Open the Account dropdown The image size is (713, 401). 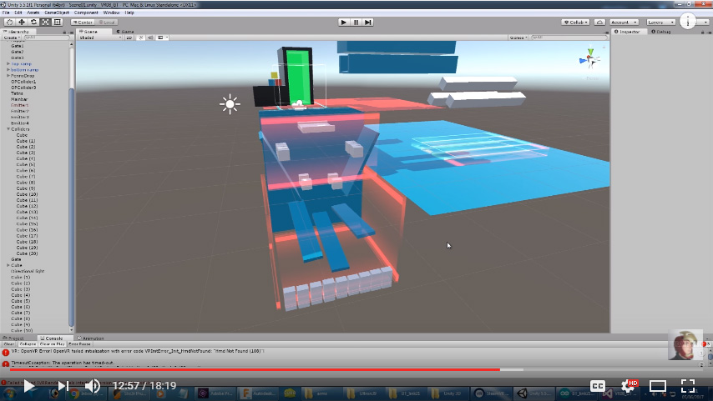(x=624, y=22)
